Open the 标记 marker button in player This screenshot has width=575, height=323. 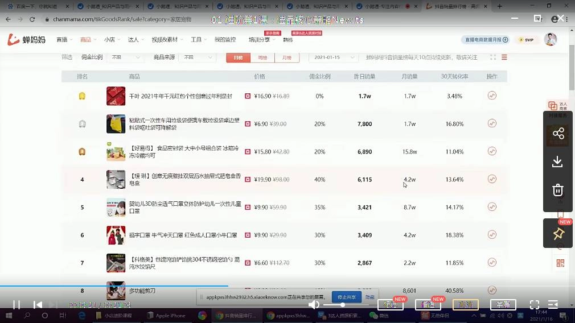391,304
